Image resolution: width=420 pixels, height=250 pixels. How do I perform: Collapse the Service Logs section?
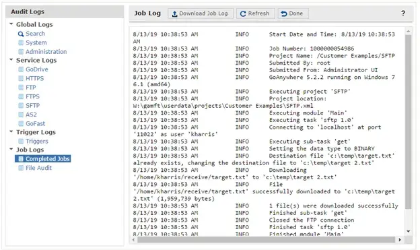(x=11, y=59)
